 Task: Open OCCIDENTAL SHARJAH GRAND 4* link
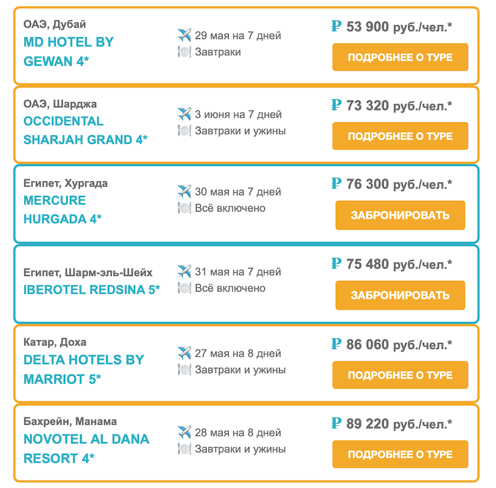[86, 130]
